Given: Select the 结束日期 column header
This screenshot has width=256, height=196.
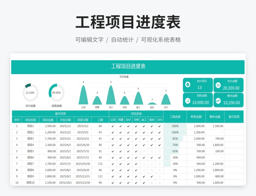Looking at the screenshot, I should coord(83,120).
